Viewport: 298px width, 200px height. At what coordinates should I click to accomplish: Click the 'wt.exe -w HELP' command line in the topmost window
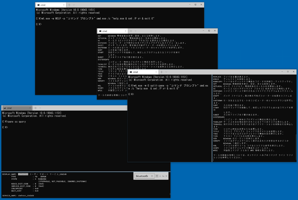point(95,19)
